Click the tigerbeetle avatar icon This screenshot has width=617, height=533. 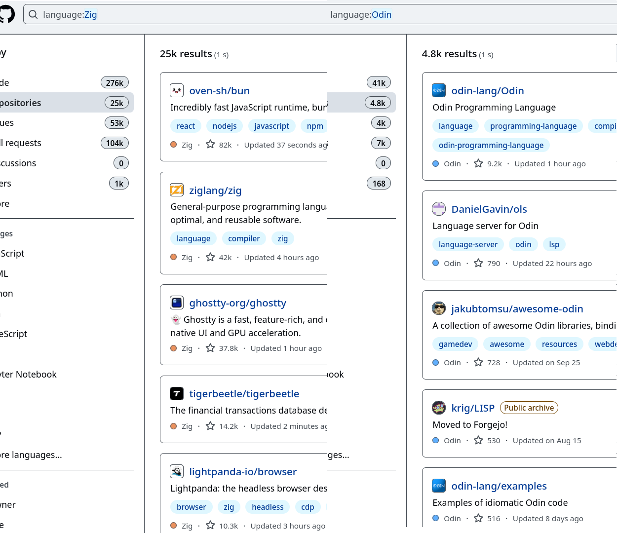click(177, 393)
